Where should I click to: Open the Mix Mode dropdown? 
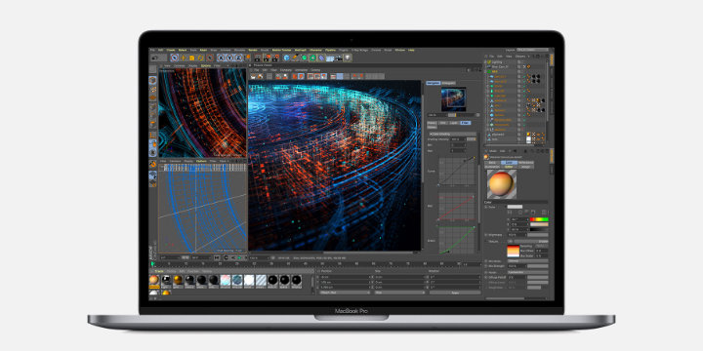click(527, 260)
